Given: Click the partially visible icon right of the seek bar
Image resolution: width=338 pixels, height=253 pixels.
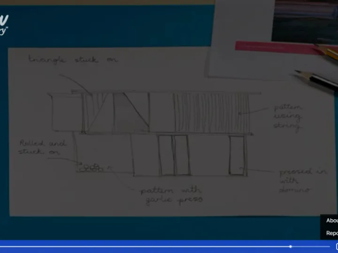Looking at the screenshot, I should [x=336, y=246].
